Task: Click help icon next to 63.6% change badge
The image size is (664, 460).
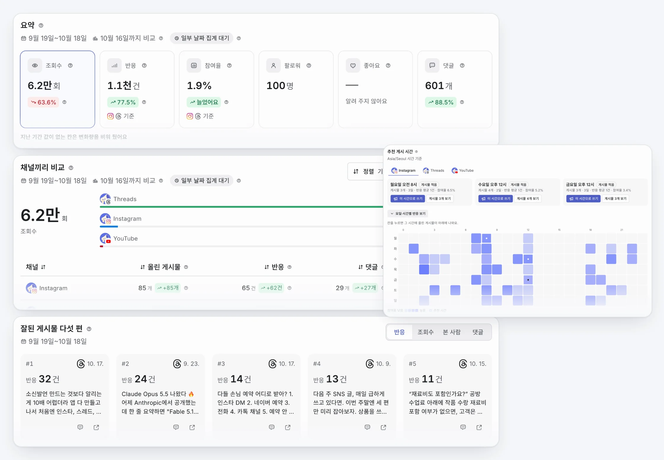Action: click(x=64, y=102)
